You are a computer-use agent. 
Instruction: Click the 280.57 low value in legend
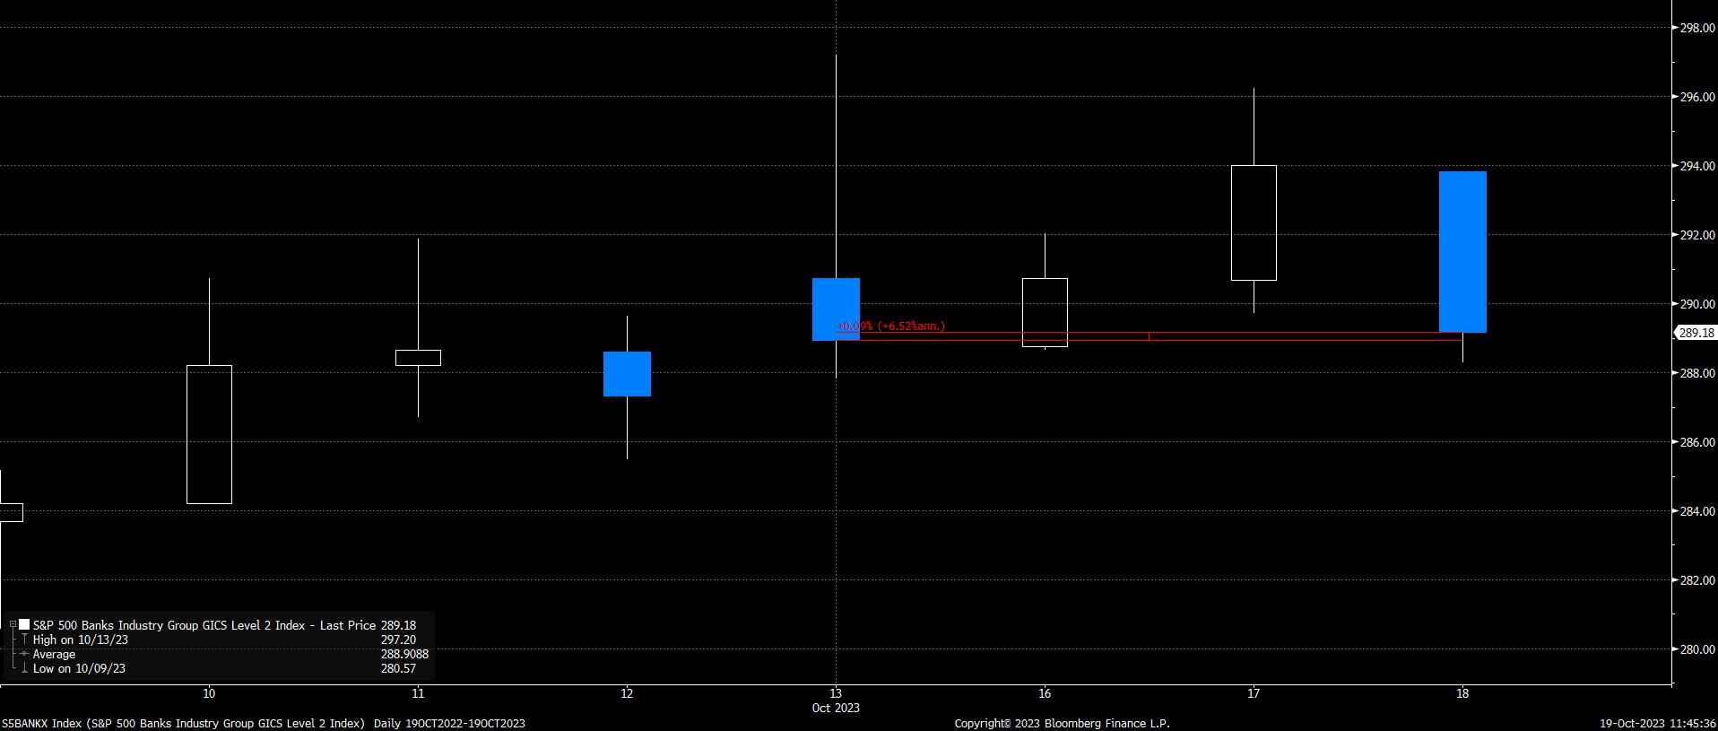point(398,668)
